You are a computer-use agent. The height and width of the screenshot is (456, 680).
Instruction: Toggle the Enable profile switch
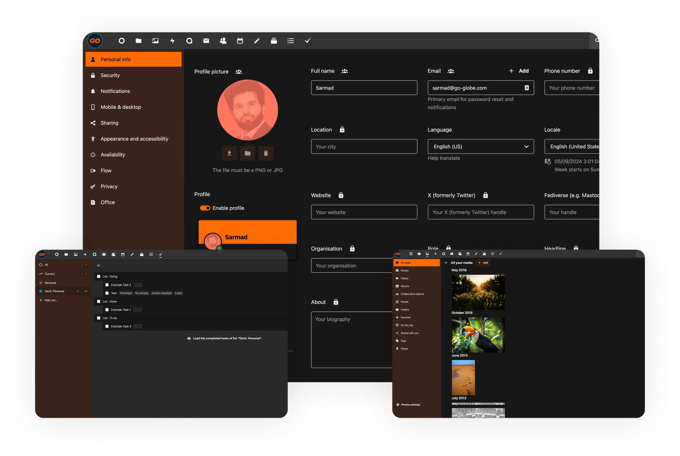click(205, 208)
